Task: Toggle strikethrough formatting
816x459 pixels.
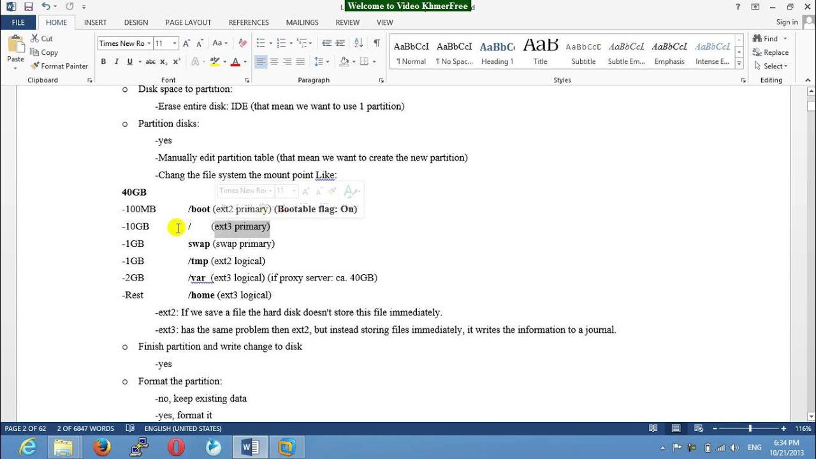Action: [x=150, y=62]
